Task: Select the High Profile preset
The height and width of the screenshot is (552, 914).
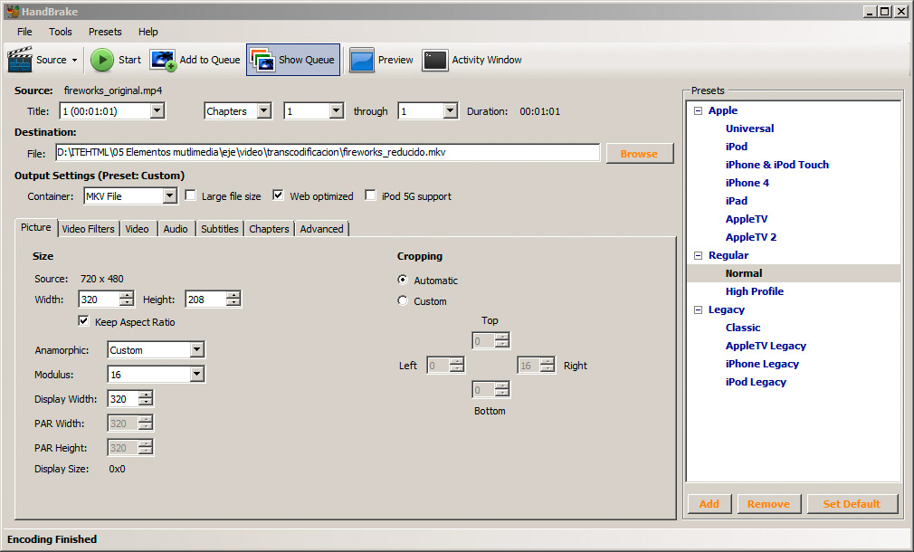Action: pyautogui.click(x=755, y=290)
